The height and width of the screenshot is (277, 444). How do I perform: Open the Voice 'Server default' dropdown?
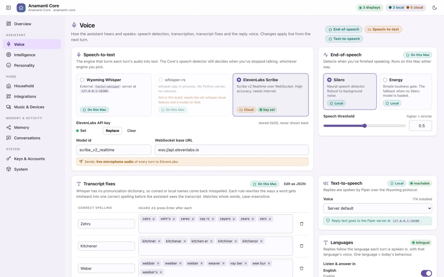[377, 208]
